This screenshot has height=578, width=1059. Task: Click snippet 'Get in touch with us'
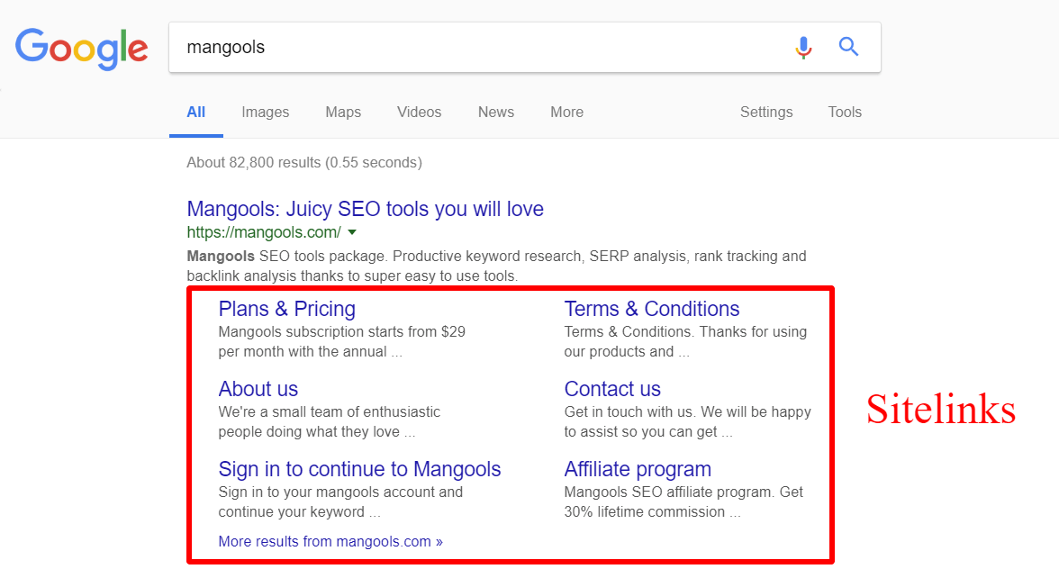[x=629, y=412]
